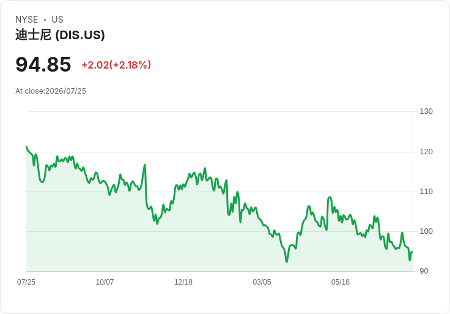Click the 05/18 x-axis date label

pyautogui.click(x=341, y=282)
